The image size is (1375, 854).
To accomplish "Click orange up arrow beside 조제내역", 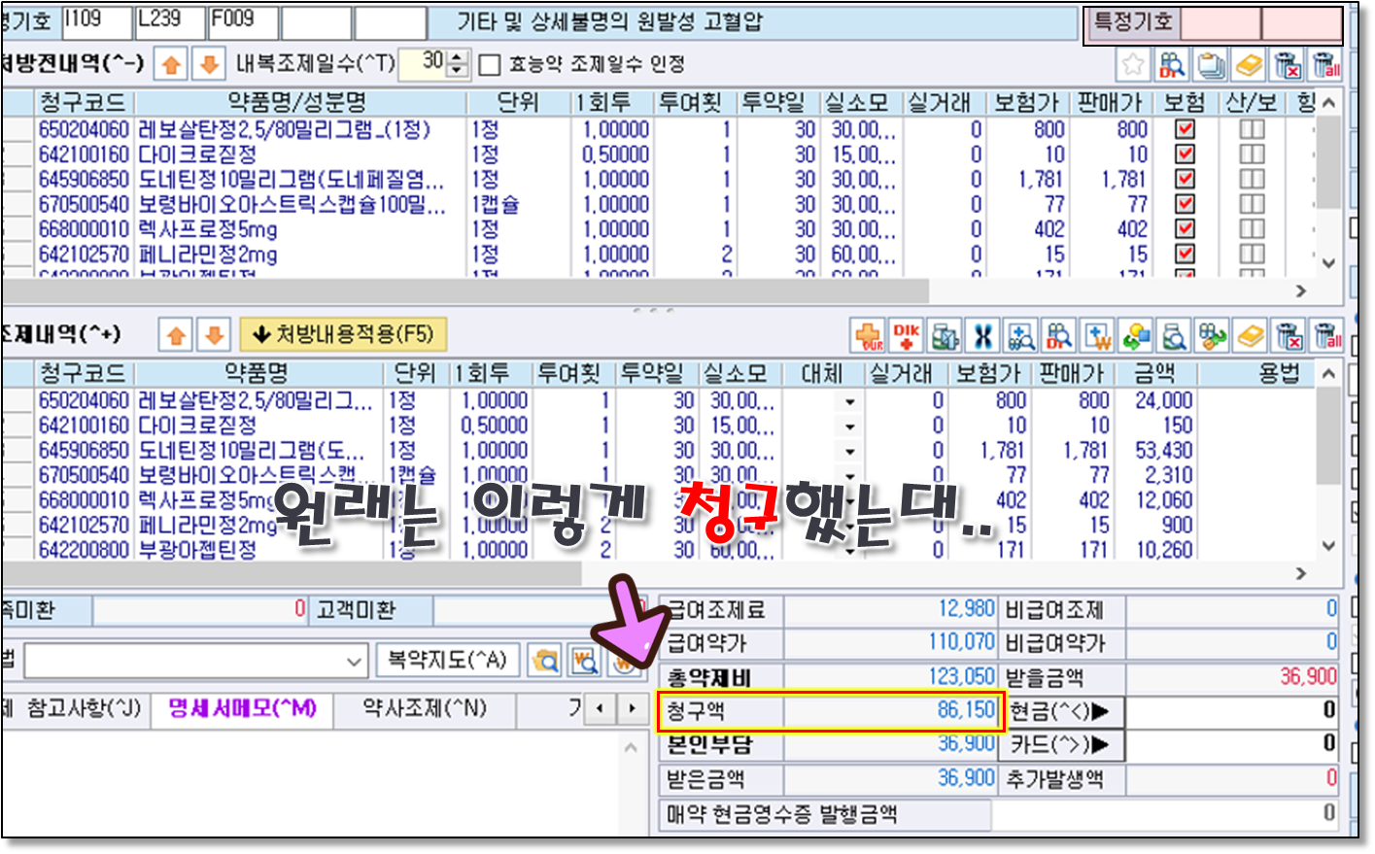I will (176, 336).
